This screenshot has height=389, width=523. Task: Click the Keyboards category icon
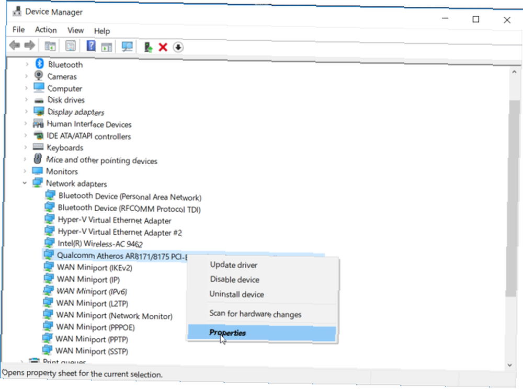tap(38, 147)
